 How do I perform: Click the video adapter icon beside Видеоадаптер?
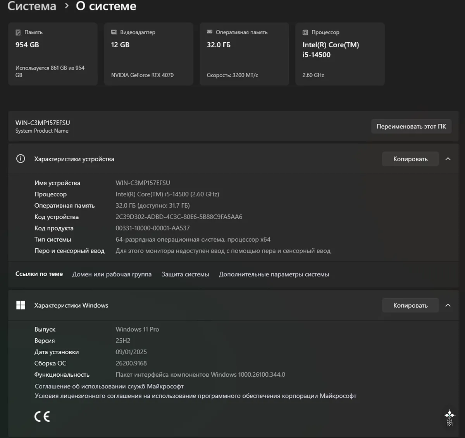tap(114, 32)
